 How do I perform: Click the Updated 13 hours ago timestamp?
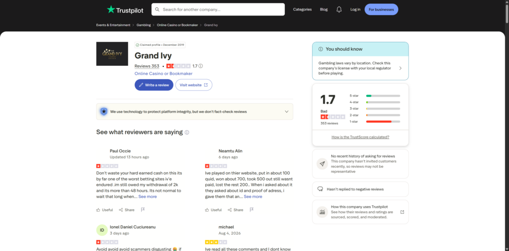click(x=130, y=157)
